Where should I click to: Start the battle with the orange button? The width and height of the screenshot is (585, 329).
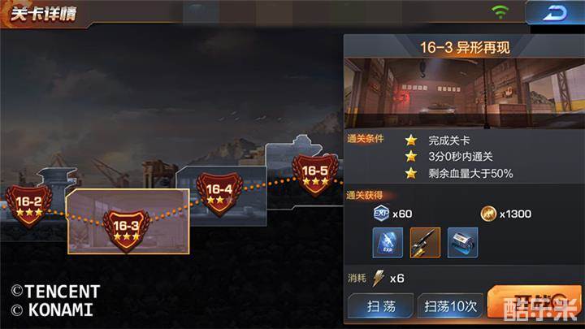[535, 303]
